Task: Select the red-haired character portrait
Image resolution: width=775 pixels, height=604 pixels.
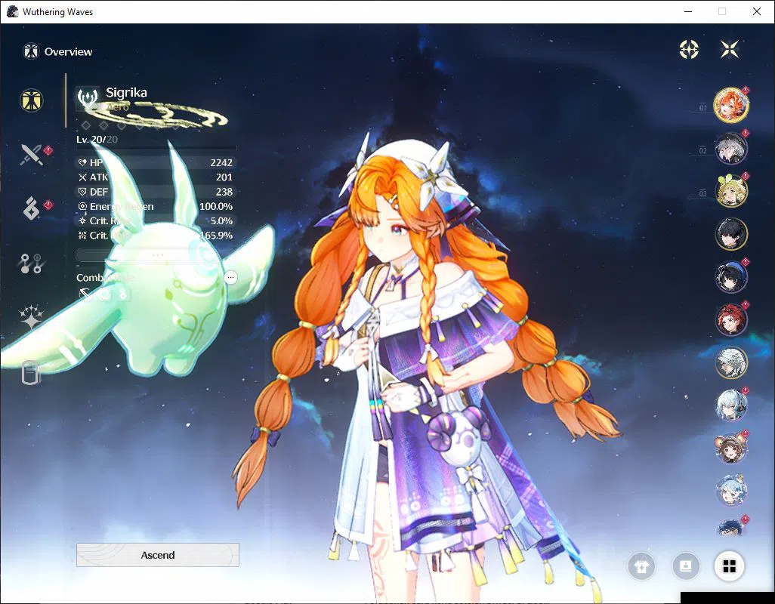Action: tap(731, 319)
